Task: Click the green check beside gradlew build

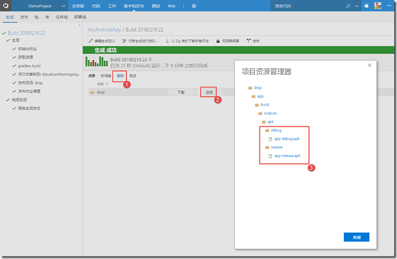Action: [14, 66]
